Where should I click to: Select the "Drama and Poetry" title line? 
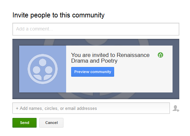pos(94,61)
